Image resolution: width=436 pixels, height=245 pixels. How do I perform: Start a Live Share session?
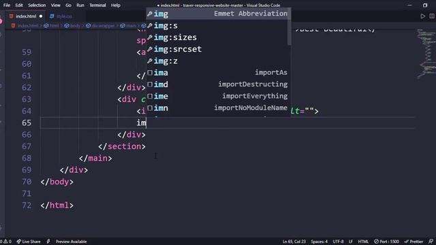[x=29, y=242]
